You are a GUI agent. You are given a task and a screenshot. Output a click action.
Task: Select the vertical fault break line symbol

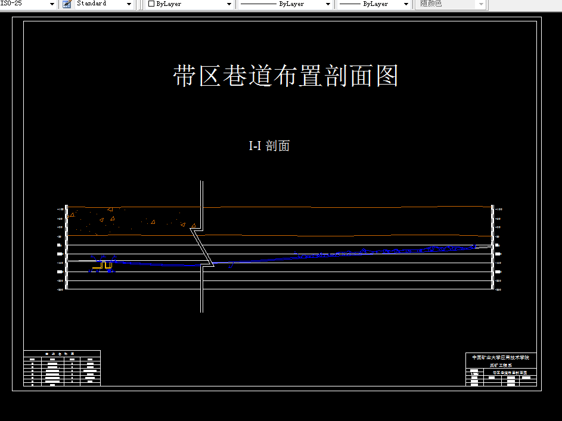[x=202, y=247]
